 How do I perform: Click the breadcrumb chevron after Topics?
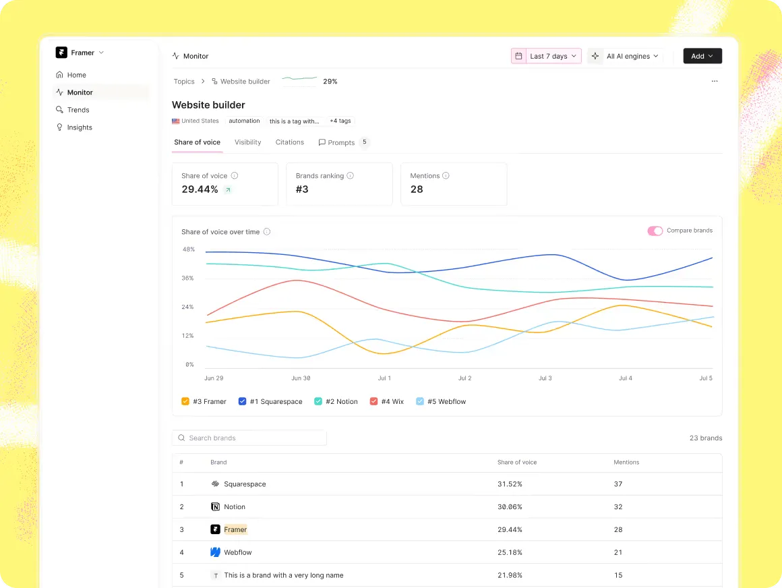(x=203, y=82)
